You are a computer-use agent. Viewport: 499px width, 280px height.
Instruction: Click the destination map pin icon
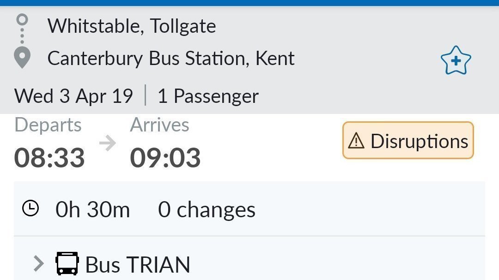[21, 58]
